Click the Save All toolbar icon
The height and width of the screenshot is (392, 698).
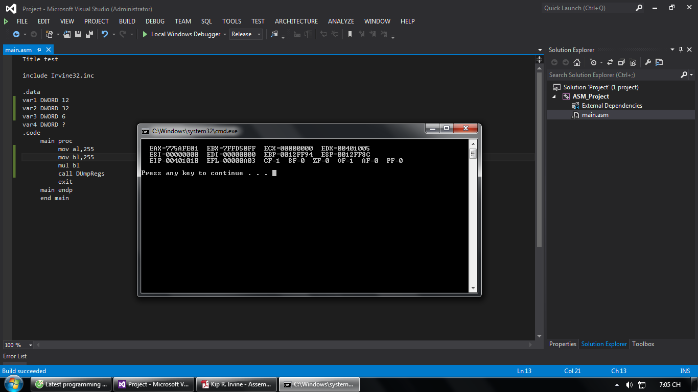click(x=89, y=34)
